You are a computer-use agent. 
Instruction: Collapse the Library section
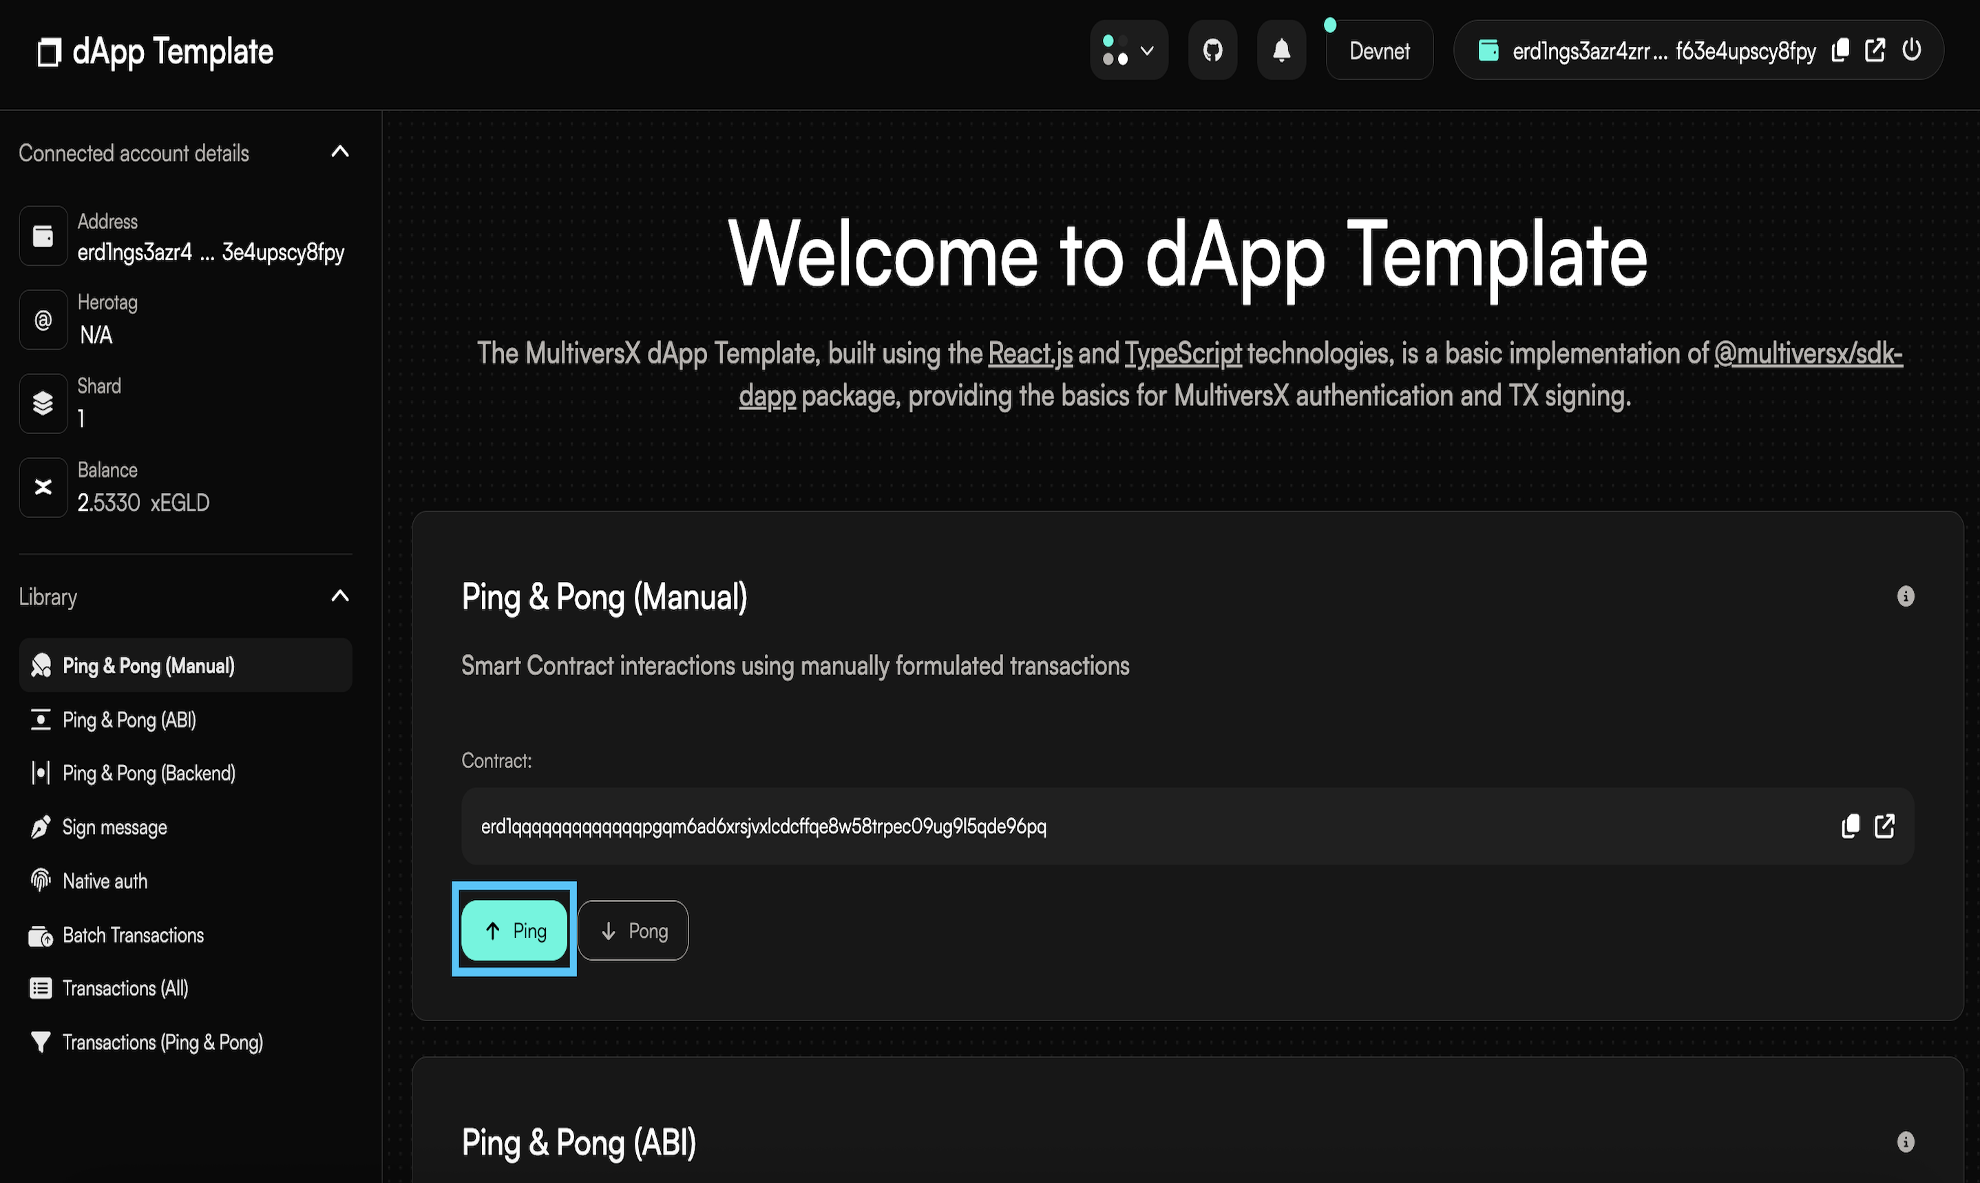pos(340,596)
